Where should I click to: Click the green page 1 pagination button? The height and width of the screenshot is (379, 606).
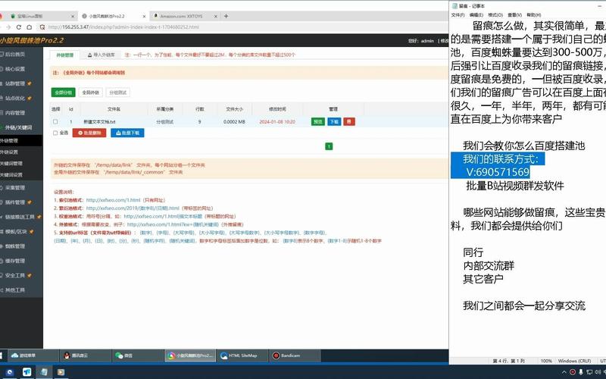pos(329,146)
